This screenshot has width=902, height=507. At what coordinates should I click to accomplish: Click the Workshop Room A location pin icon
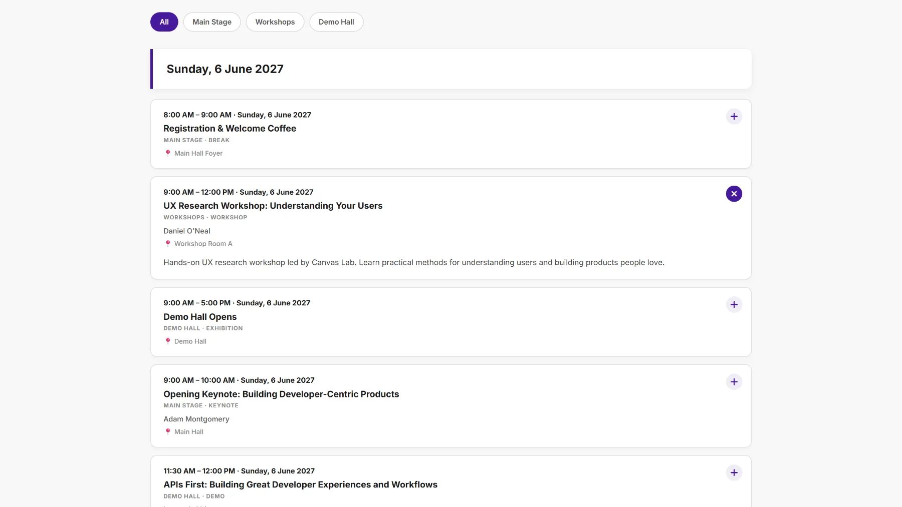coord(168,244)
